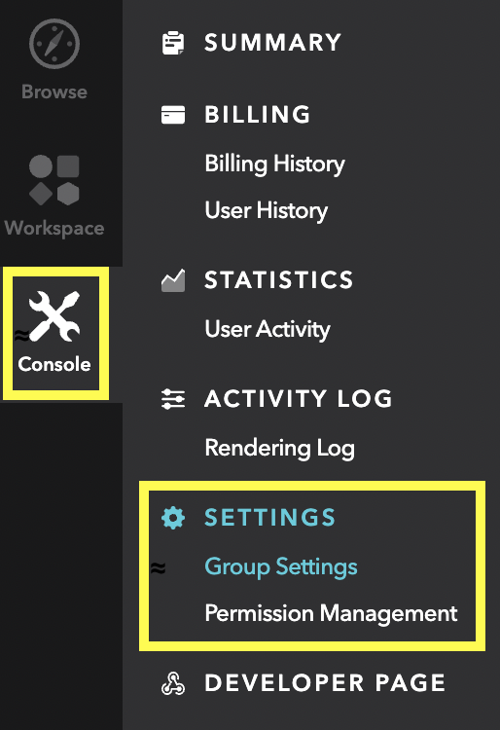
Task: Click the Developer Page webhook icon
Action: [x=173, y=683]
